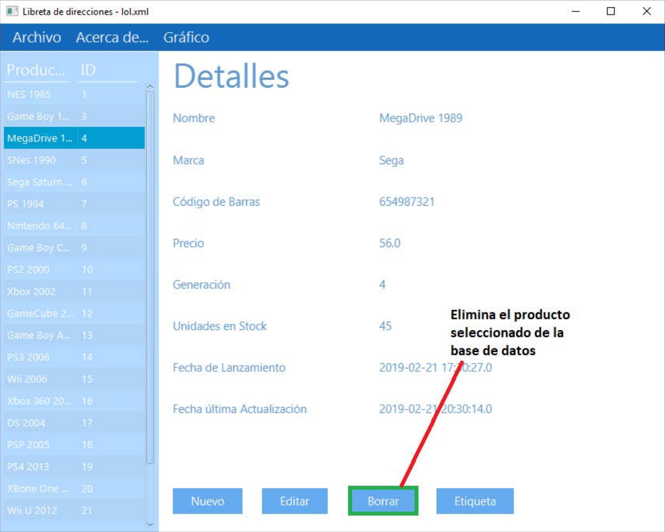Select the Game Boy row with ID 3

click(74, 116)
